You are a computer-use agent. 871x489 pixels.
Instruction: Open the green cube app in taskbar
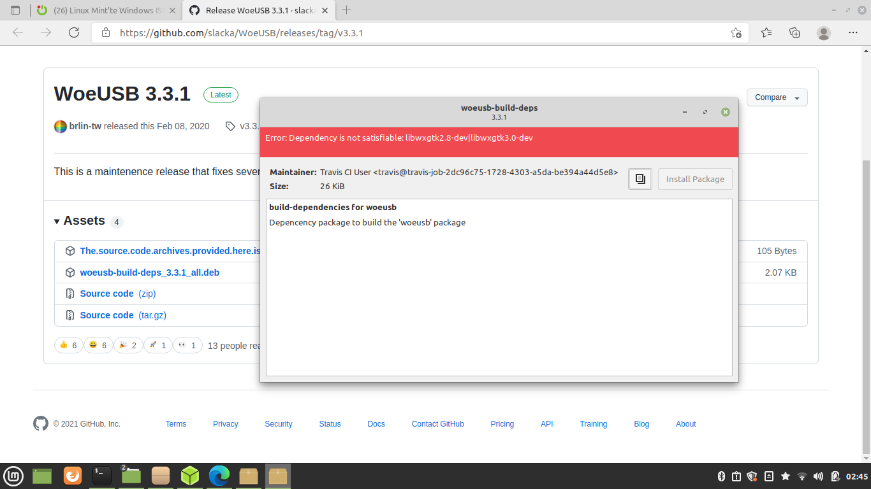(190, 476)
